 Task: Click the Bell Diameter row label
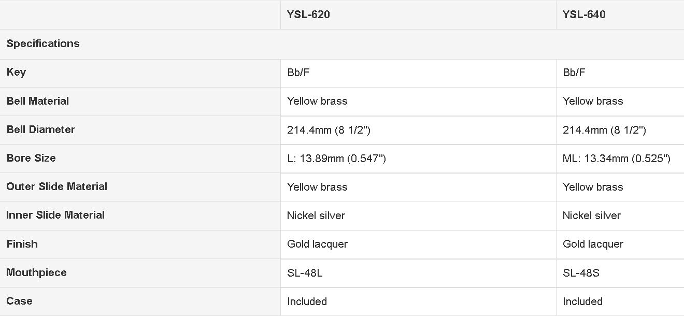pos(41,130)
